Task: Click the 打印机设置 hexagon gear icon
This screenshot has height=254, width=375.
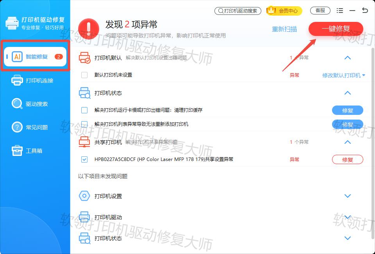Action: point(84,196)
